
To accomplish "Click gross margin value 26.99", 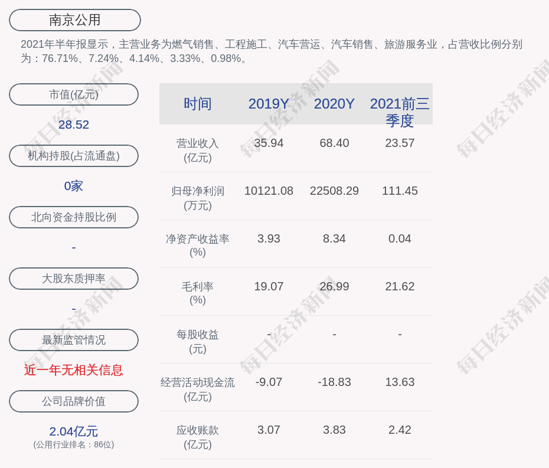I will tap(334, 286).
